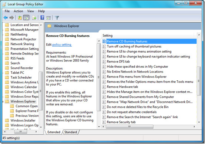
Task: Click icon beside Do not request alternate credentials
Action: [104, 112]
